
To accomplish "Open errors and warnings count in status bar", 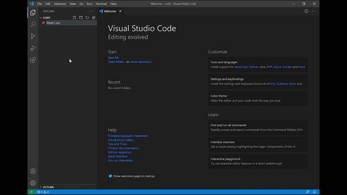I will click(x=43, y=192).
